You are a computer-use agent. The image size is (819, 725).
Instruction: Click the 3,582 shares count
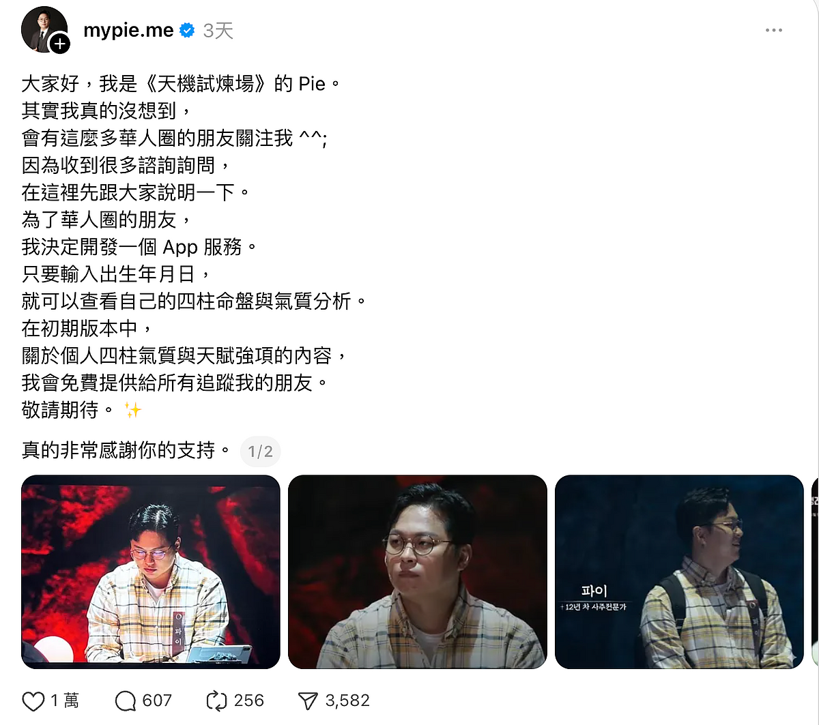[x=347, y=701]
